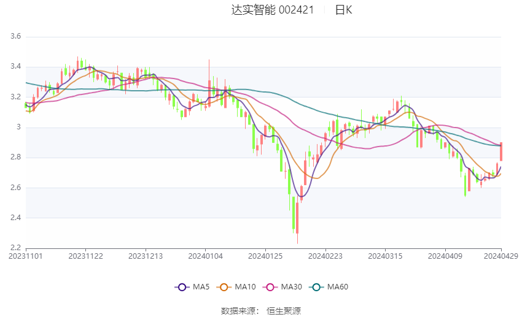522x317 pixels.
Task: Toggle the MA30 legend marker
Action: pos(270,287)
